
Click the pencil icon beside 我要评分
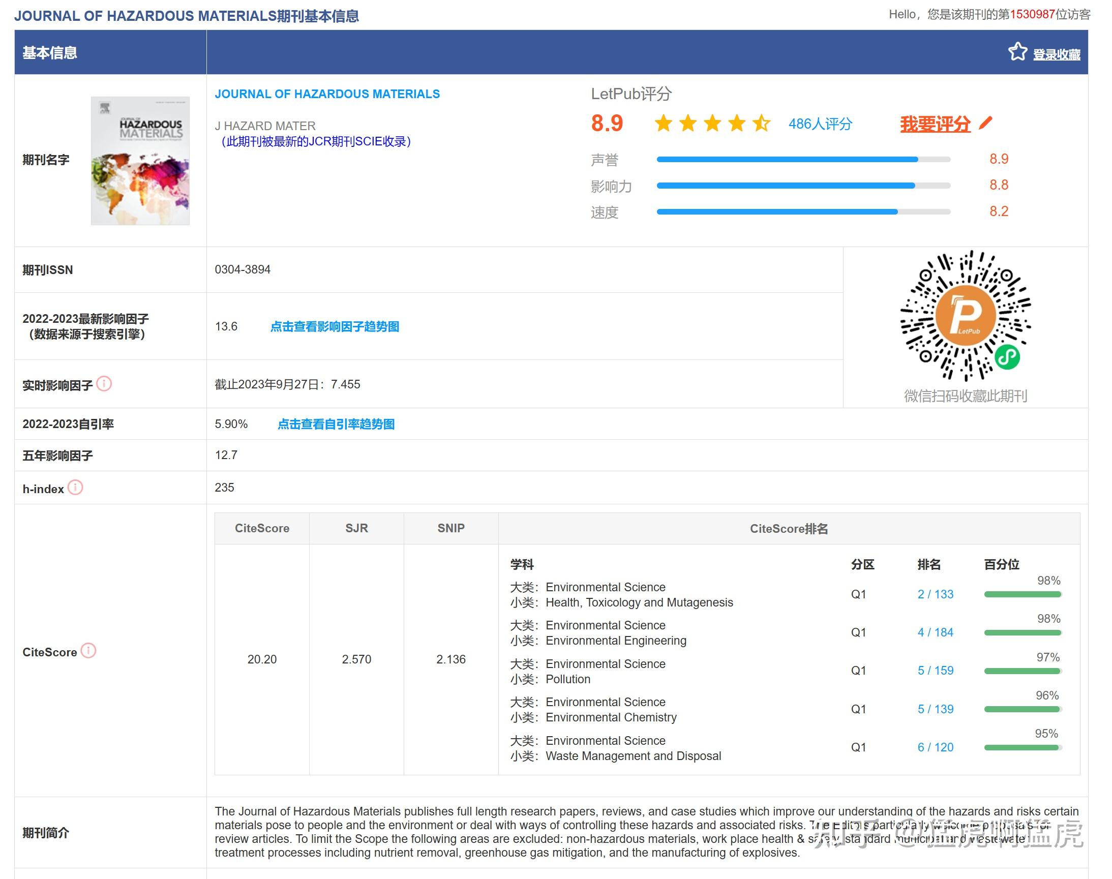985,123
